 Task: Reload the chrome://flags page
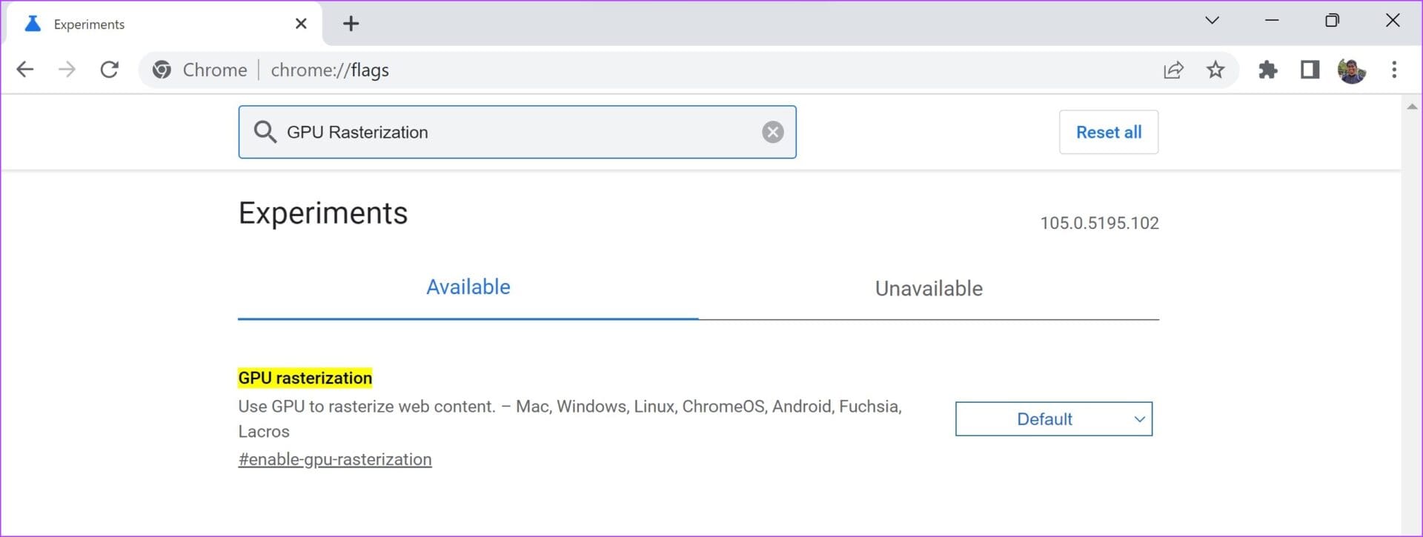(110, 70)
